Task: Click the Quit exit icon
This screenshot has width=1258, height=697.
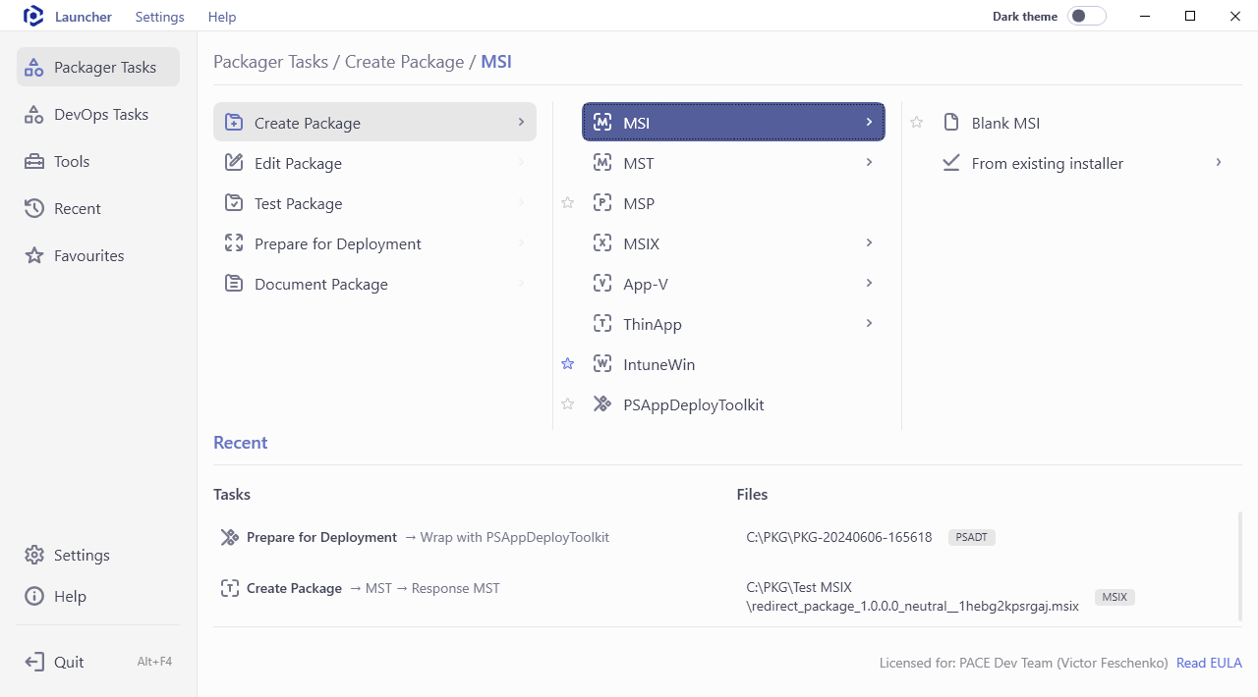Action: (34, 662)
